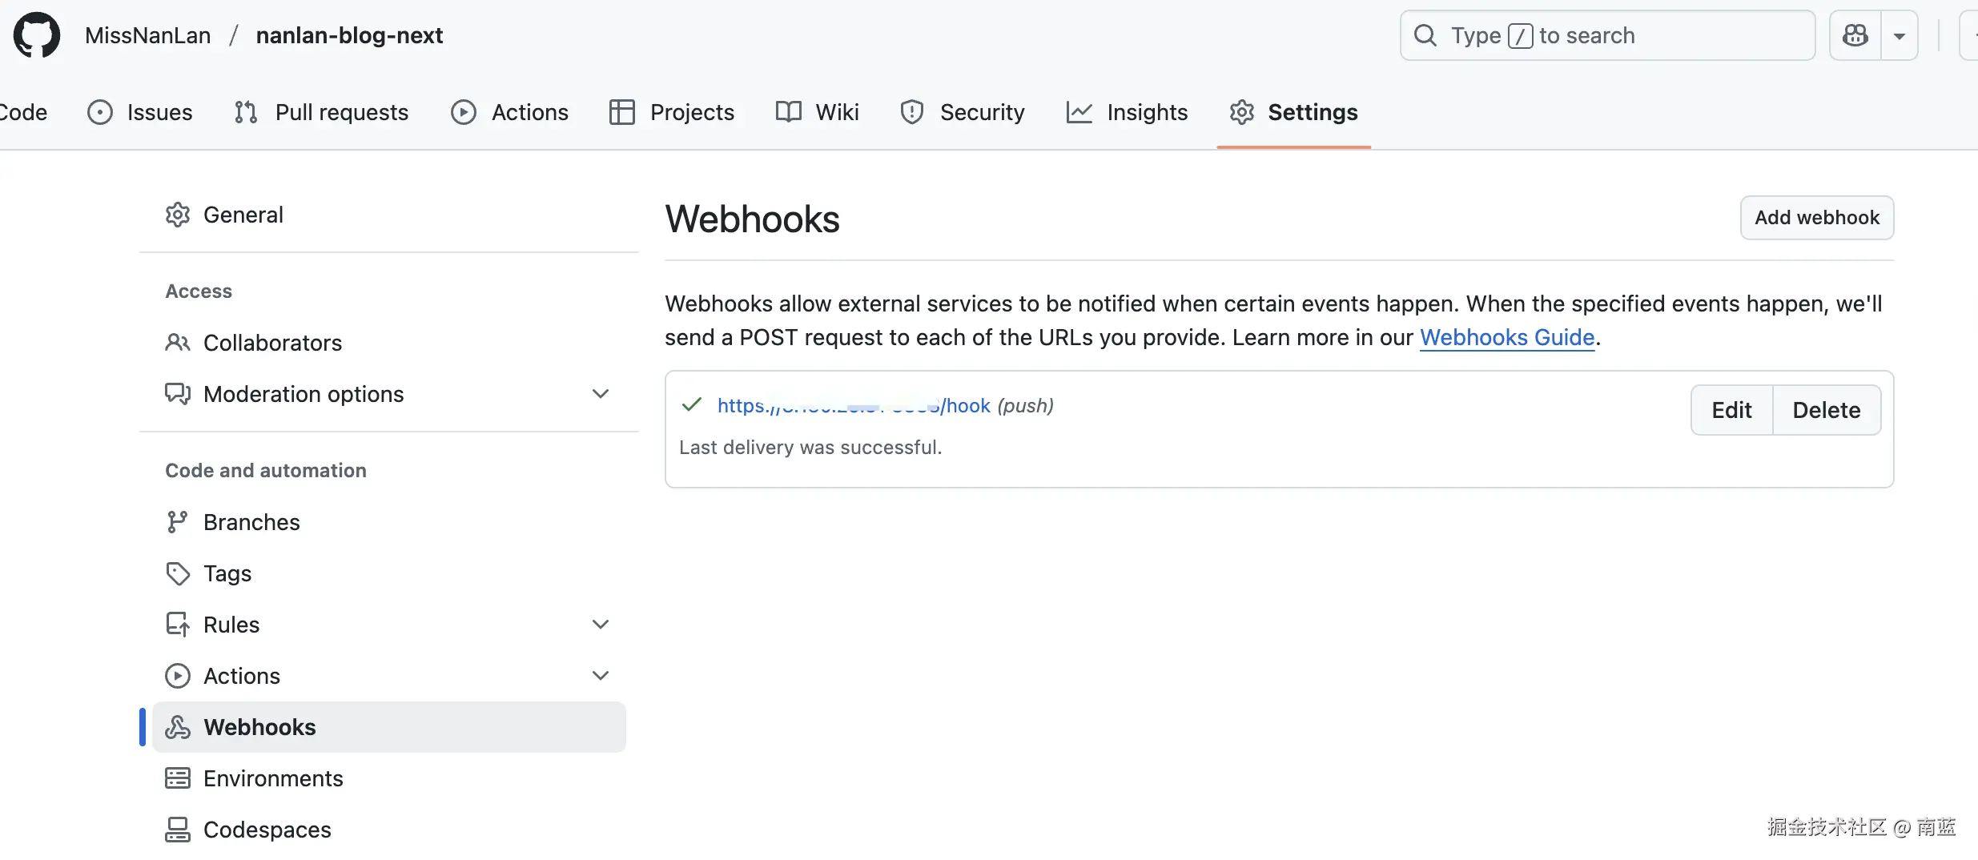The image size is (1978, 860).
Task: Open Webhooks settings in the sidebar
Action: click(259, 727)
